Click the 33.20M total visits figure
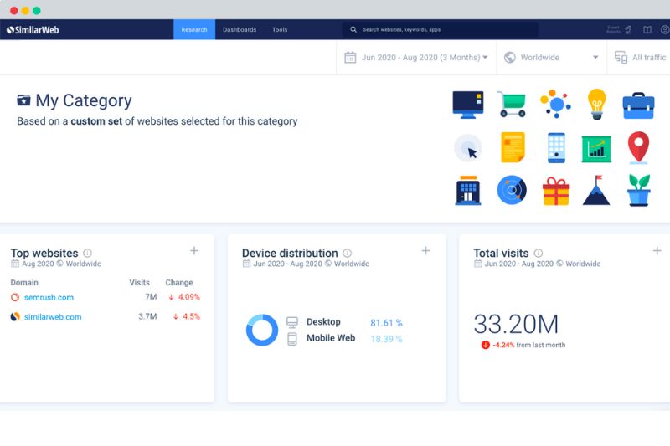This screenshot has height=446, width=670. pos(516,324)
